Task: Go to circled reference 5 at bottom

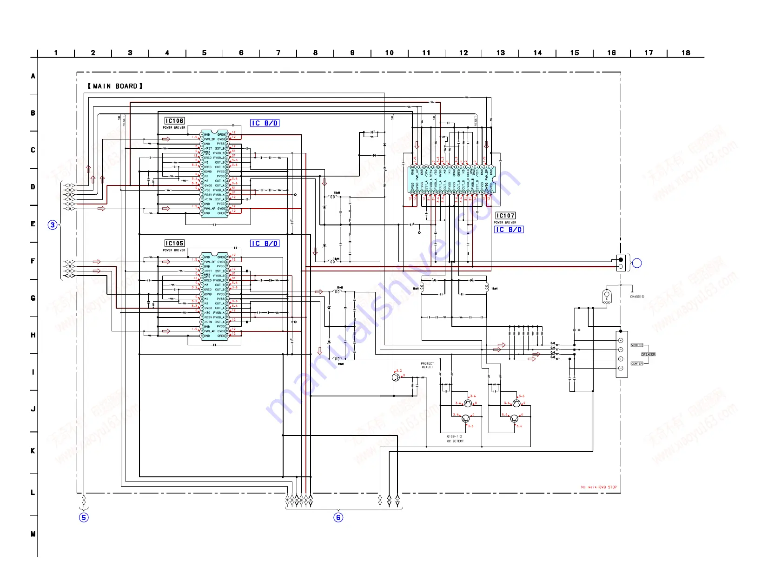Action: click(84, 517)
